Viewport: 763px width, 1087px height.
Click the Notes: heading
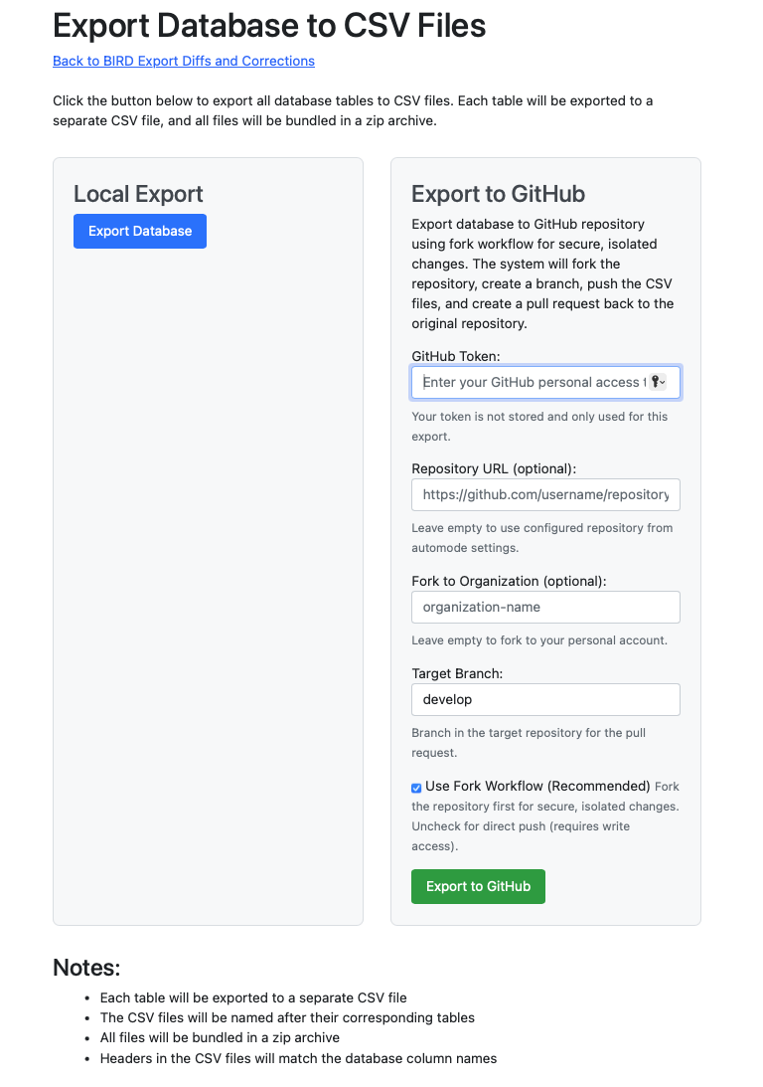pos(86,968)
